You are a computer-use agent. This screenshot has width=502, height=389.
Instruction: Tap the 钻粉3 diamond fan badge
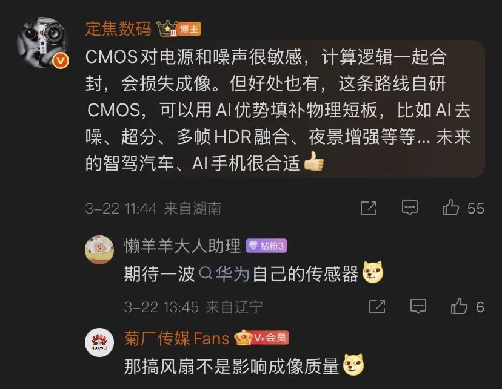[266, 246]
